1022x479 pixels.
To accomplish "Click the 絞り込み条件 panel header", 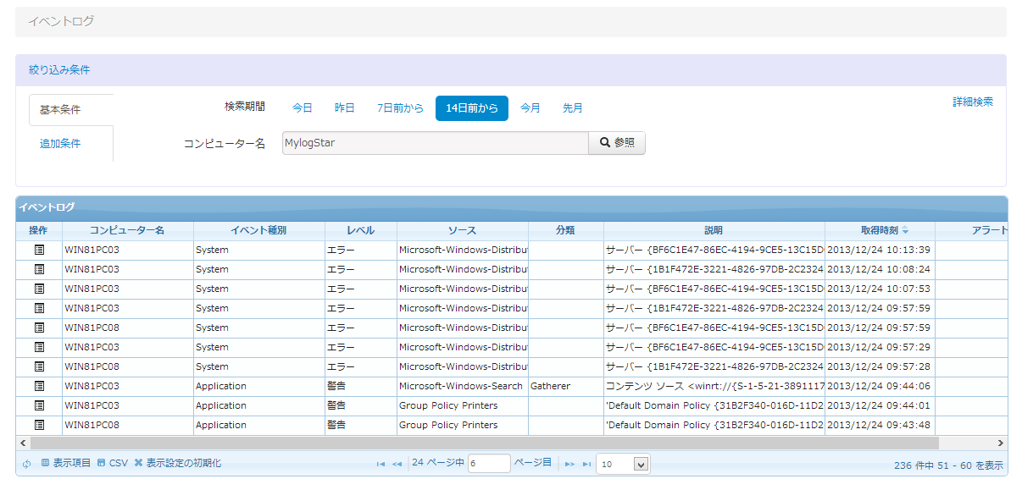I will click(511, 70).
